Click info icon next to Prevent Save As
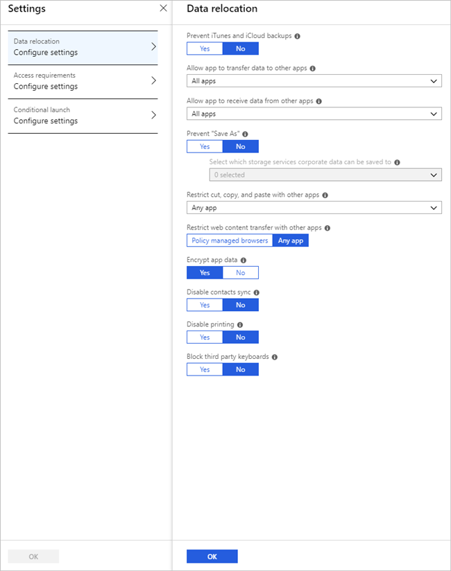The width and height of the screenshot is (451, 571). [245, 134]
